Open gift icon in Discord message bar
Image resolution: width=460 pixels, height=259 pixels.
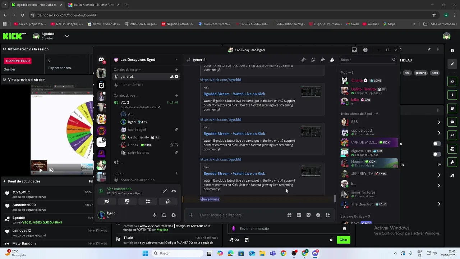(289, 215)
